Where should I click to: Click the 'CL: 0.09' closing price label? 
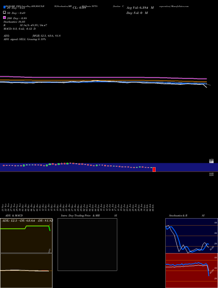pos(79,8)
